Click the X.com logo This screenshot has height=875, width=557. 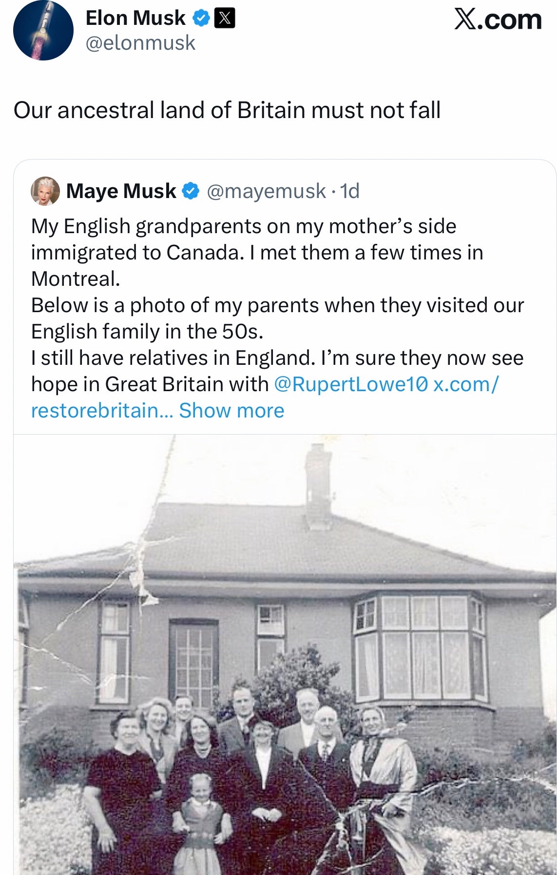[x=498, y=20]
